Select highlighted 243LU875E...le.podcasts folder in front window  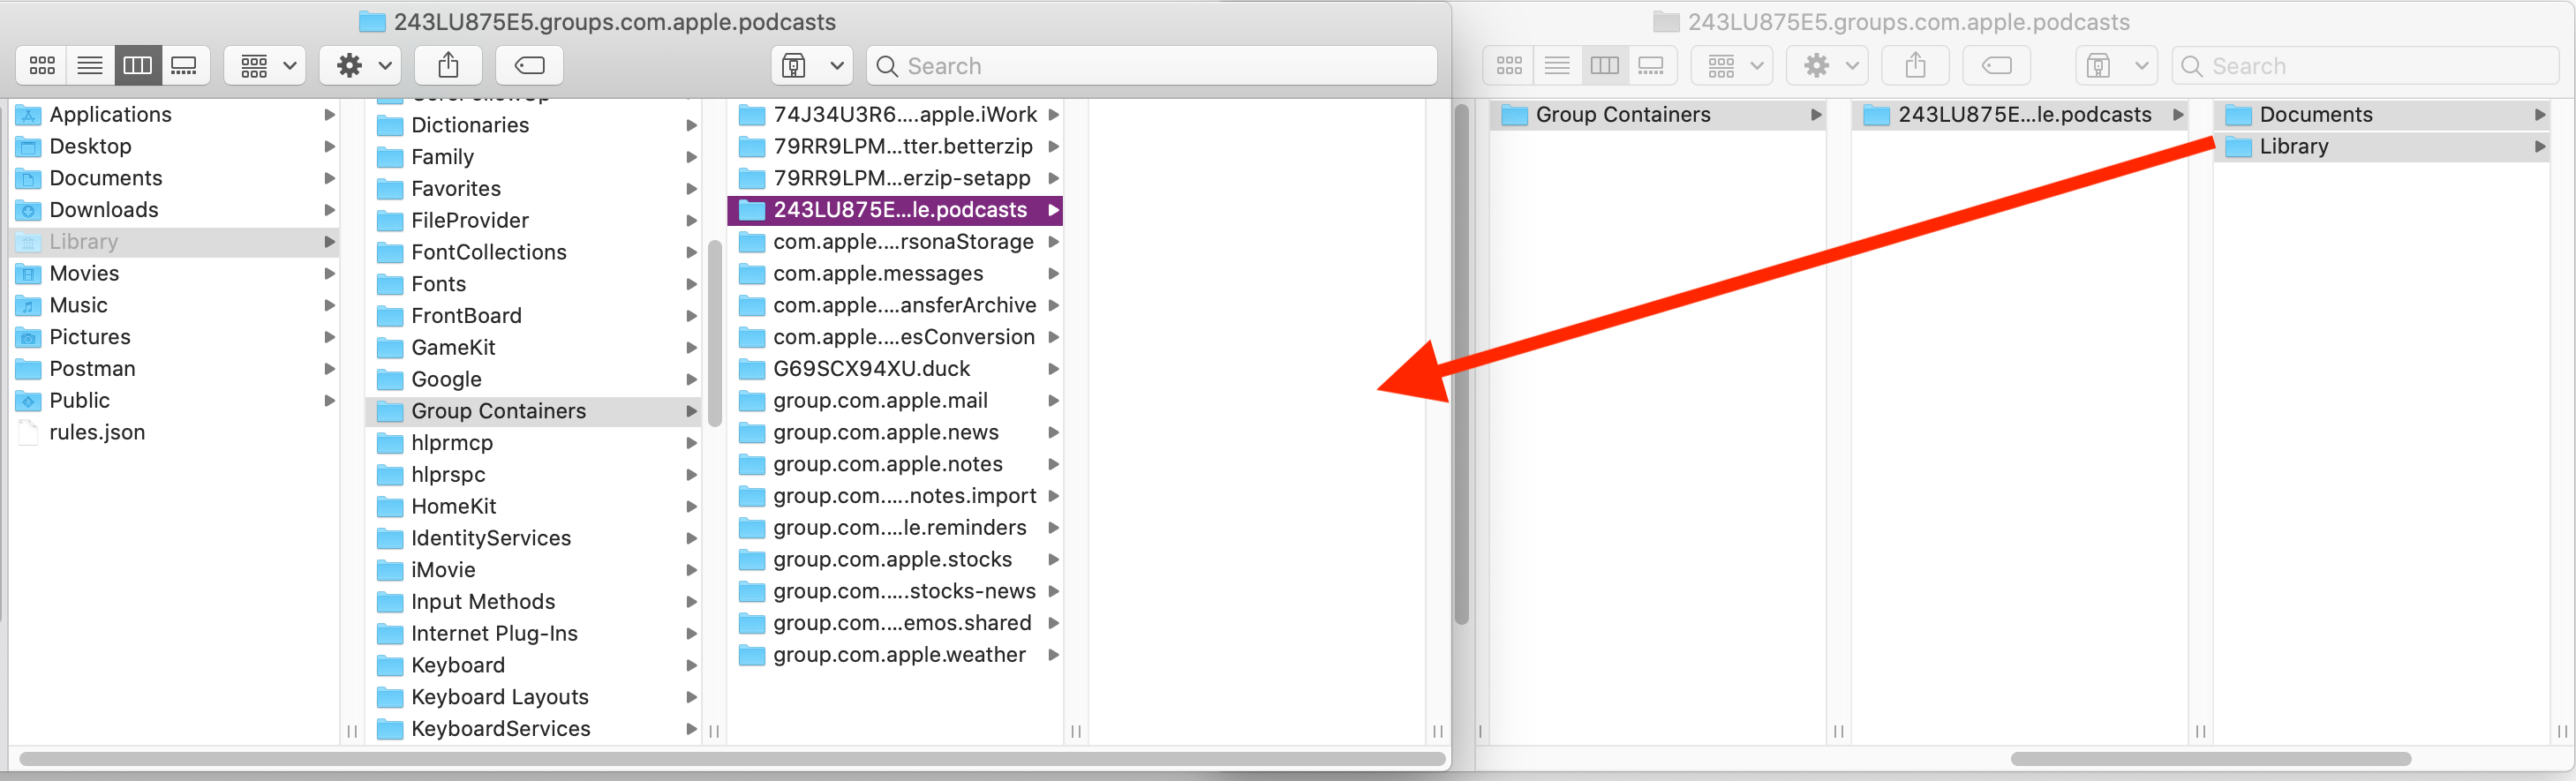click(896, 210)
